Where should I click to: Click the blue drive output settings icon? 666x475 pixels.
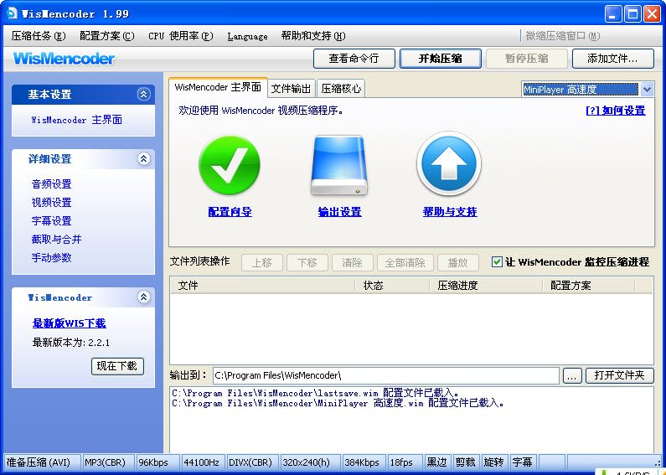(339, 166)
